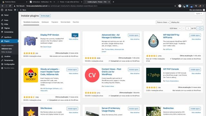
Task: Click the Not Secure warning icon
Action: tap(14, 6)
